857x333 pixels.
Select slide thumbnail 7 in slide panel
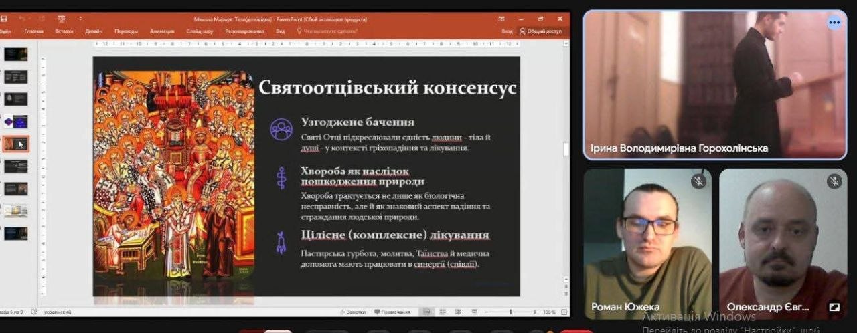[15, 189]
